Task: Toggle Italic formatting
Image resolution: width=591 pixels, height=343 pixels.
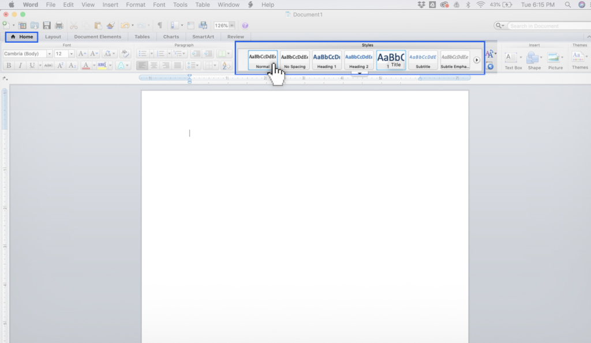Action: click(x=20, y=66)
